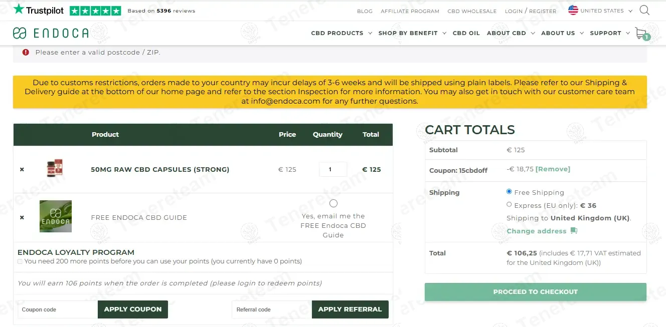Expand the About Us menu

click(x=562, y=33)
